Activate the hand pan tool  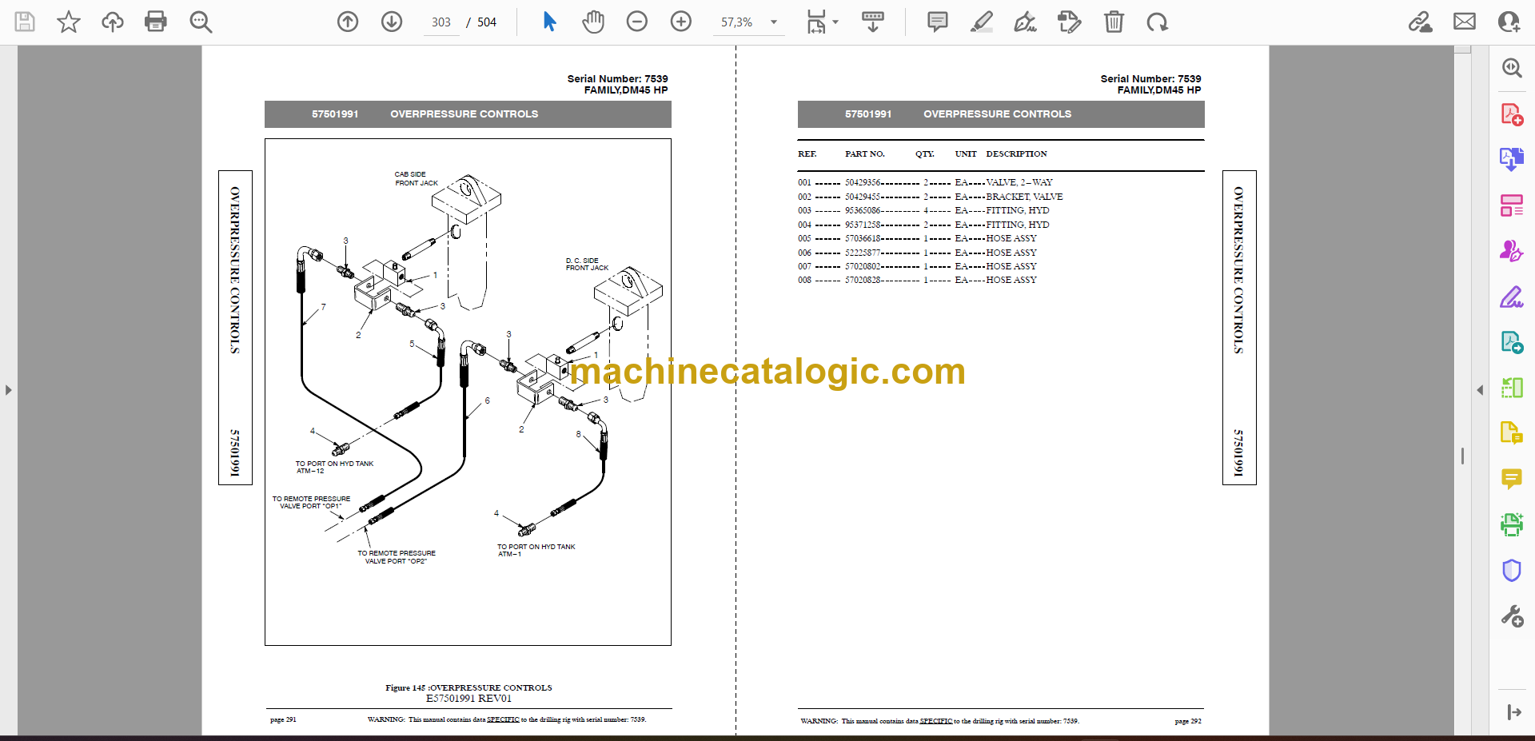(x=593, y=22)
